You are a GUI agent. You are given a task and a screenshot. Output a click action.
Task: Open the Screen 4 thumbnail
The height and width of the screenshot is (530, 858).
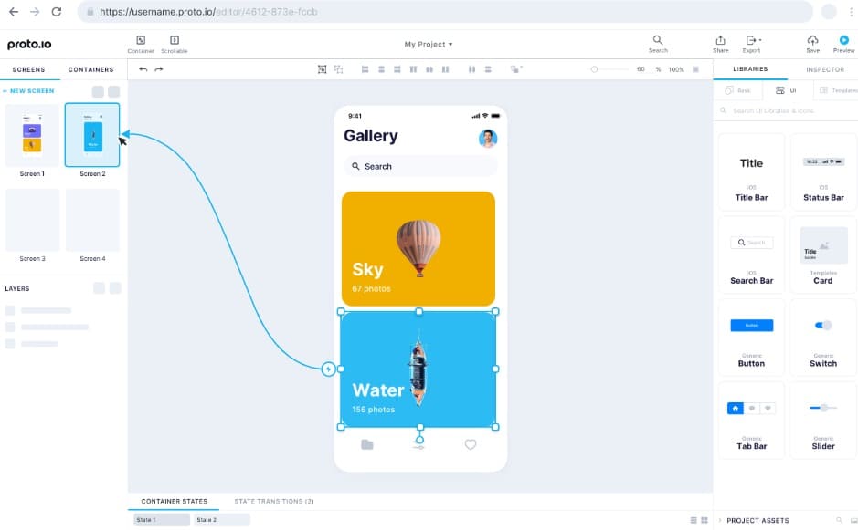point(92,220)
